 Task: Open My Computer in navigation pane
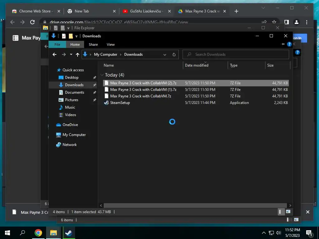pyautogui.click(x=74, y=135)
